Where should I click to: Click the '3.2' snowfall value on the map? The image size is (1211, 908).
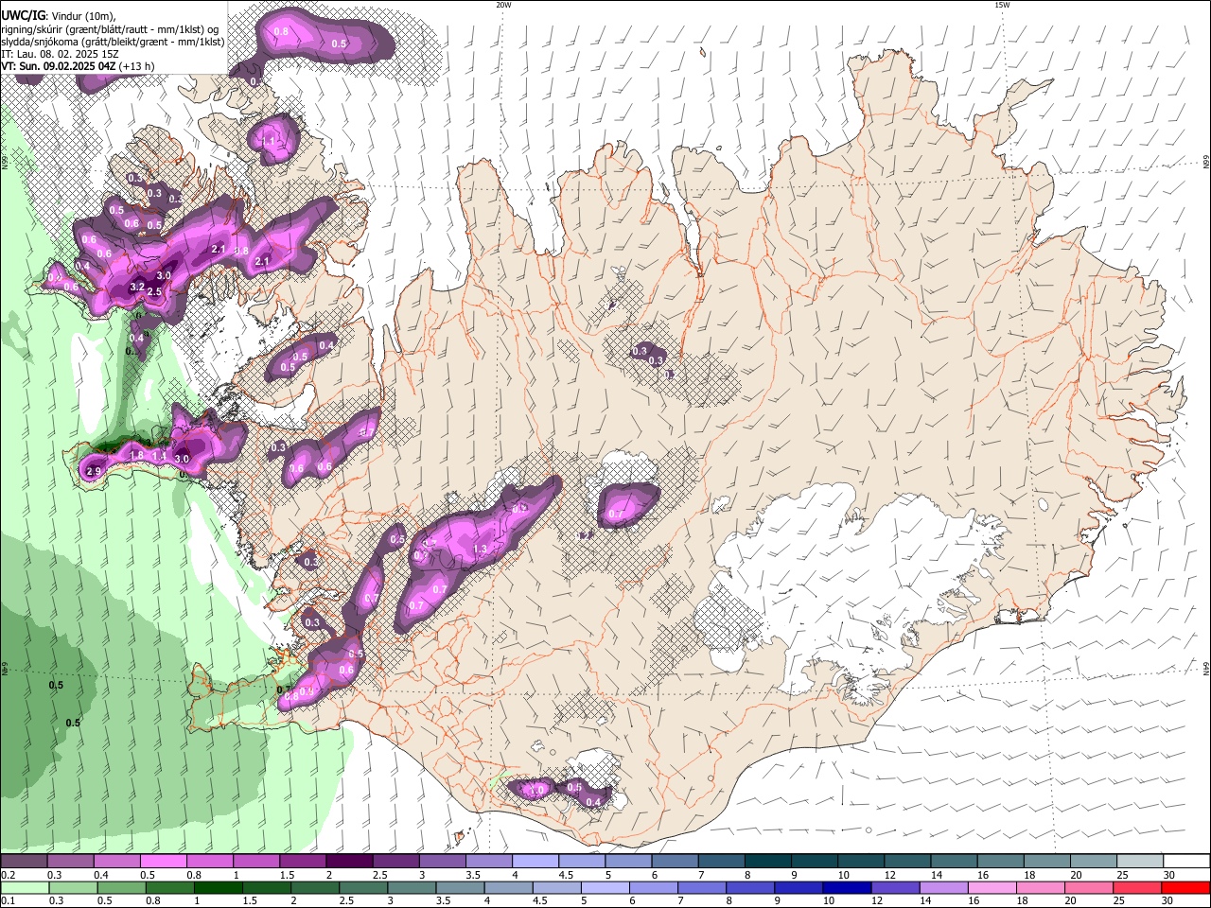pyautogui.click(x=136, y=287)
